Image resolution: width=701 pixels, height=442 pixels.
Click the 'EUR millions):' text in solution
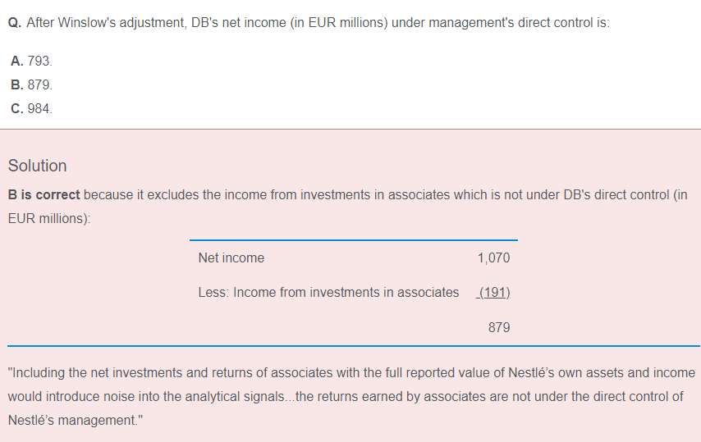[x=49, y=218]
